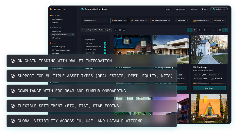
Task: Click the Annual Yield 7.58% tag
Action: pyautogui.click(x=200, y=79)
